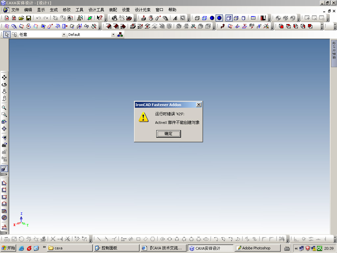Click the Open file folder icon

[x=21, y=18]
